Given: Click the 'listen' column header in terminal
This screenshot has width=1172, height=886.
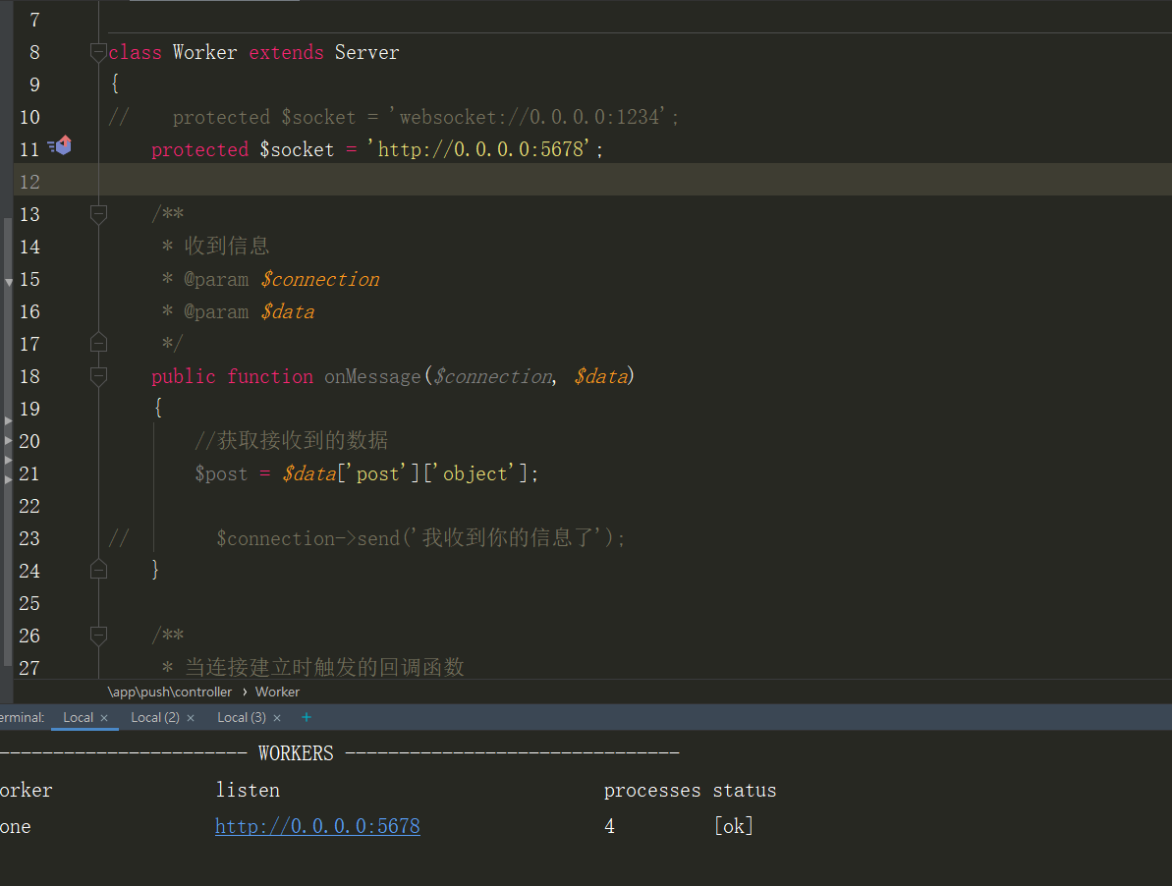Looking at the screenshot, I should (x=248, y=790).
